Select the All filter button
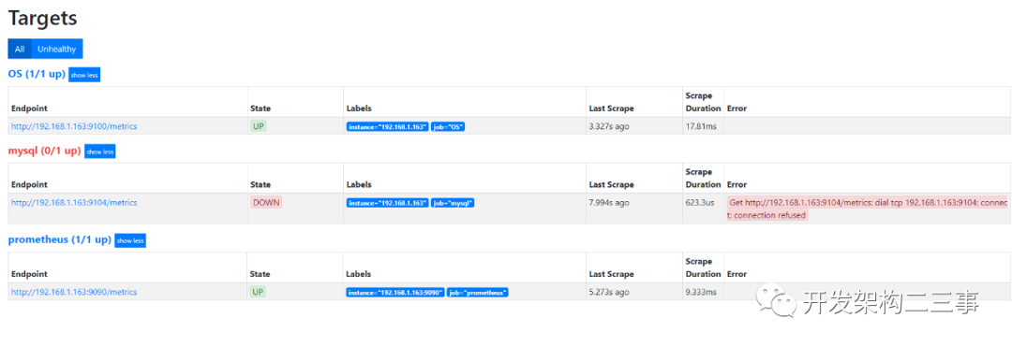This screenshot has width=1012, height=347. pyautogui.click(x=20, y=49)
